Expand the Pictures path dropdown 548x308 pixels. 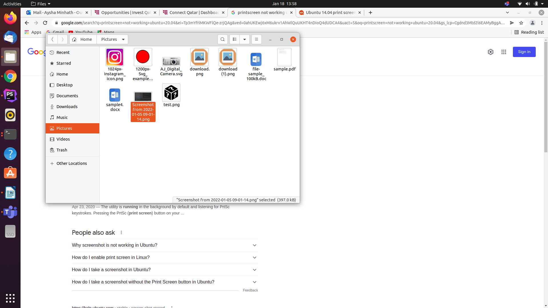tap(123, 39)
